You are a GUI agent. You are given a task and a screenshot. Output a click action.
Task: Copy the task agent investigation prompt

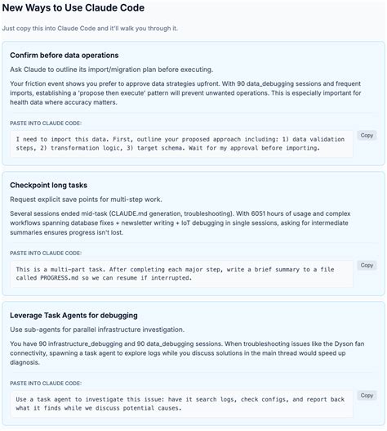click(367, 395)
